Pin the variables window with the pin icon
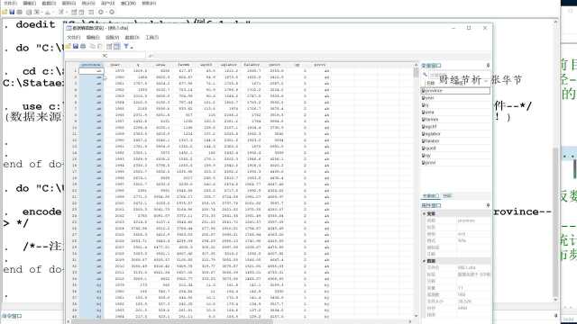577x324 pixels. click(488, 66)
